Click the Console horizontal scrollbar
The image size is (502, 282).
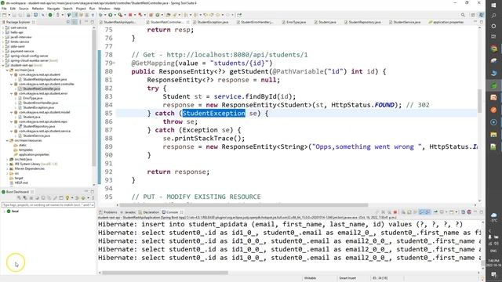click(165, 273)
